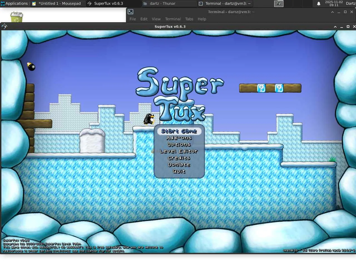This screenshot has height=267, width=356.
Task: Roll up the SuperTux window with the arrow button
Action: pyautogui.click(x=335, y=27)
